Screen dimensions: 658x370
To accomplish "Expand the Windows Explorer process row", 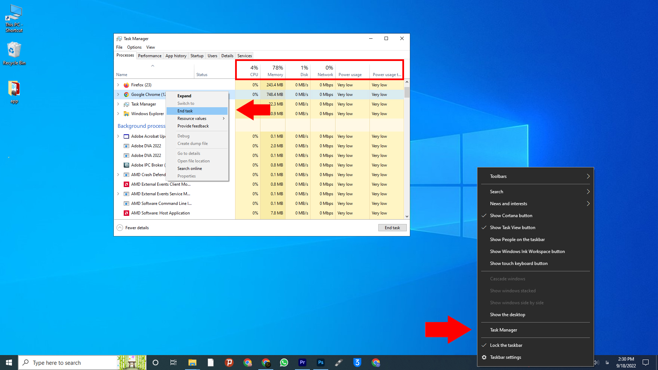I will pos(118,114).
